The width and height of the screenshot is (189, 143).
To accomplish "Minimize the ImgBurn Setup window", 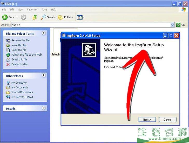I will (165, 36).
